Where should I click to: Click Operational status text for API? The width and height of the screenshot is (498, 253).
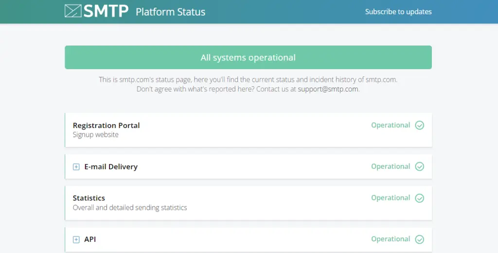391,239
